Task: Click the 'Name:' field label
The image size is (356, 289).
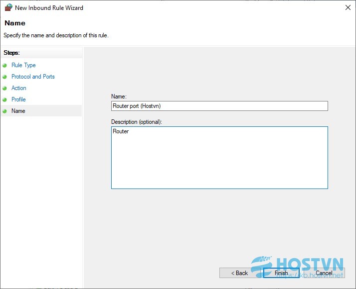Action: click(119, 96)
